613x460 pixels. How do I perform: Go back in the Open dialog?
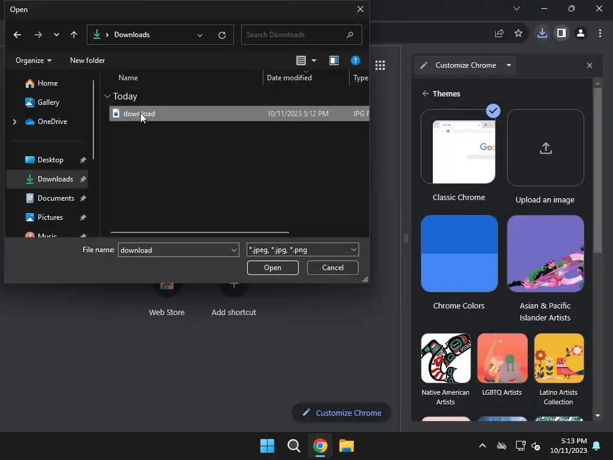tap(17, 35)
